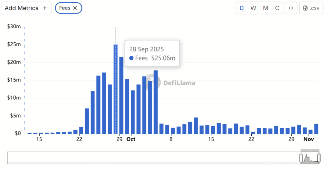This screenshot has height=170, width=325.
Task: Click the empty range overview track
Action: 151,158
